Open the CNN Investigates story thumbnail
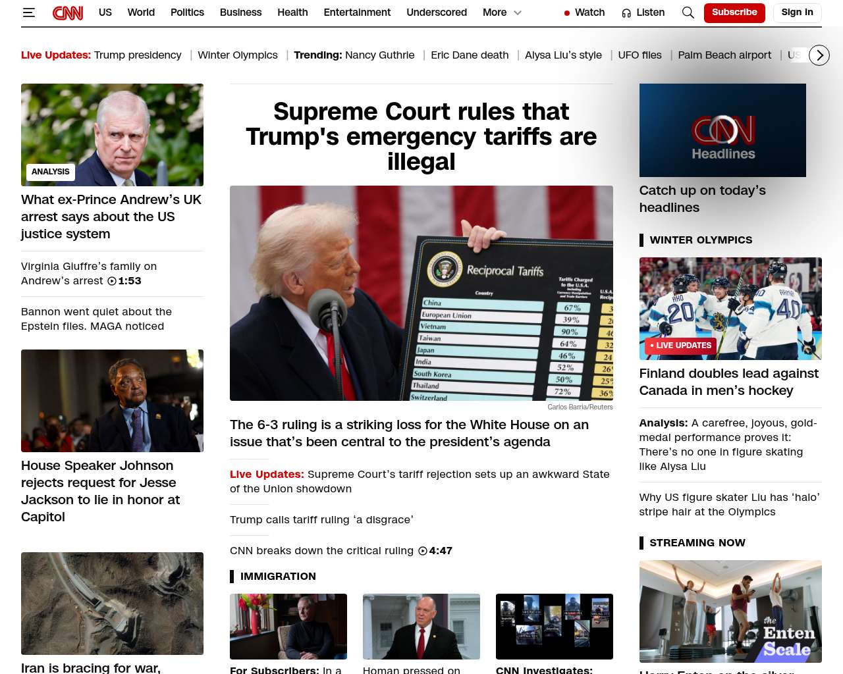This screenshot has height=674, width=843. (x=555, y=627)
